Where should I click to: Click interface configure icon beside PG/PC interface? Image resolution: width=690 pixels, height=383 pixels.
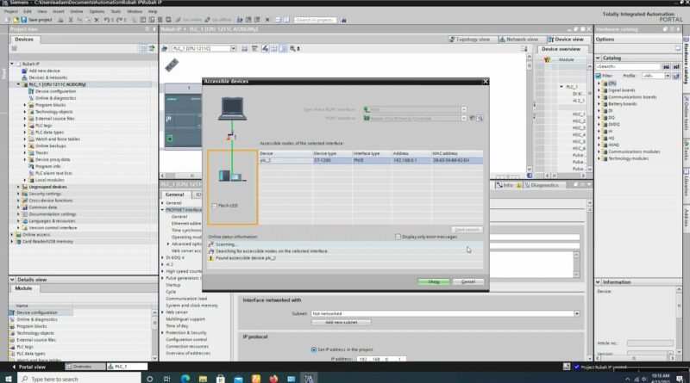(x=472, y=118)
